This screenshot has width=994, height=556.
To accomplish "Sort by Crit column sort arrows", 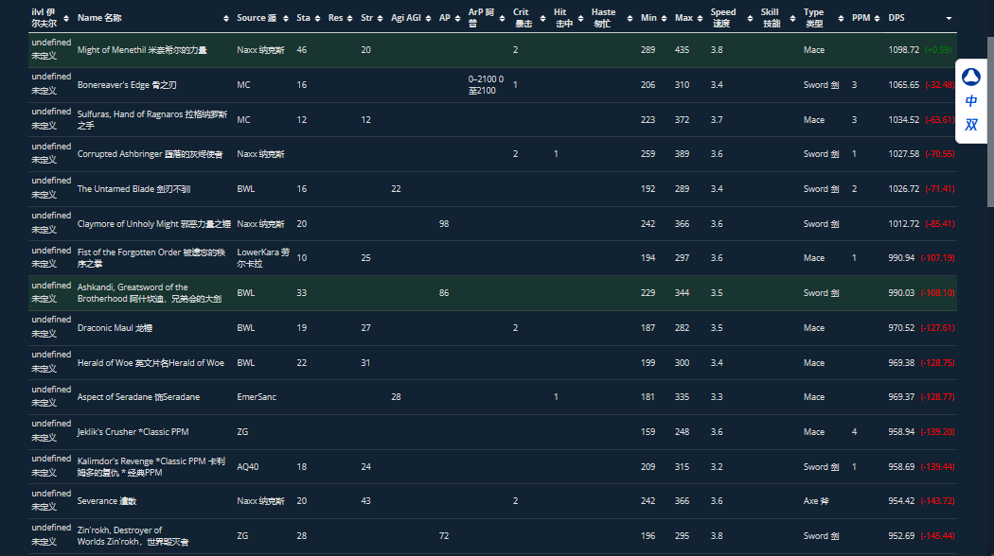I will pyautogui.click(x=542, y=18).
